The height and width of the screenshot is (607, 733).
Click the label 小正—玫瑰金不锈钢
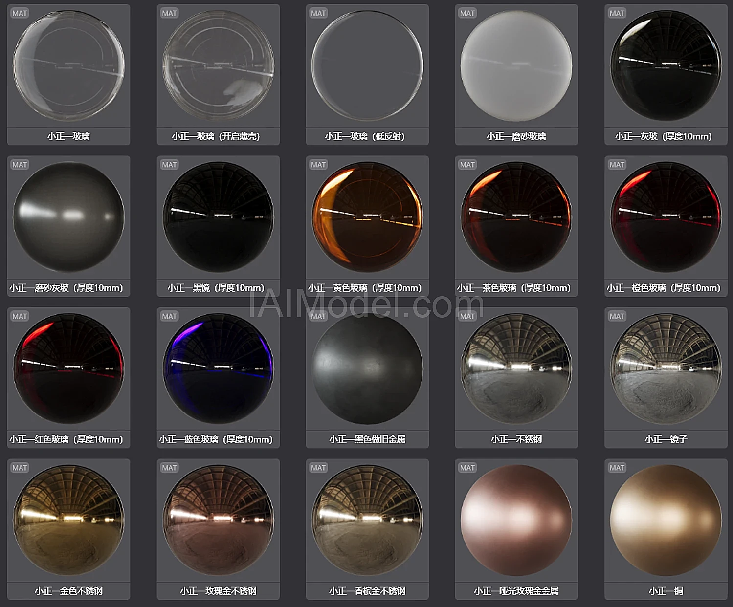218,591
